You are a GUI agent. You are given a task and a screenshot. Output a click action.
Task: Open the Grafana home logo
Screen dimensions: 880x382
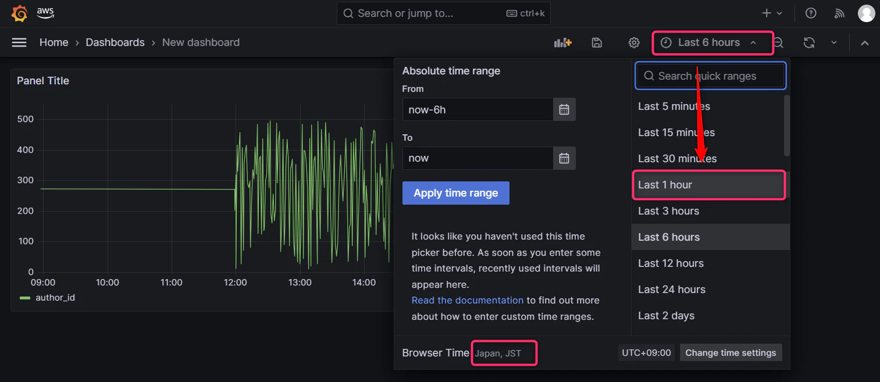point(19,13)
